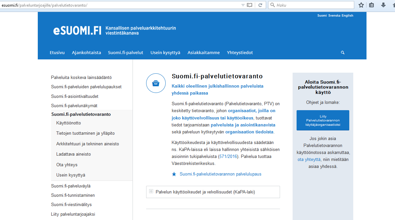Select Suomi.fi-asiointivaltuudet in sidebar
Image resolution: width=395 pixels, height=220 pixels.
[x=75, y=96]
